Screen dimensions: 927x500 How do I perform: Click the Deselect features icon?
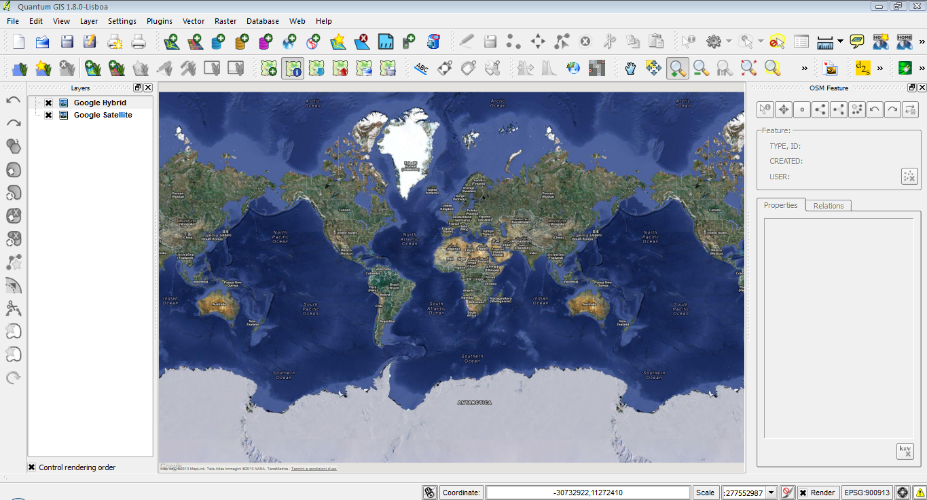[x=778, y=41]
